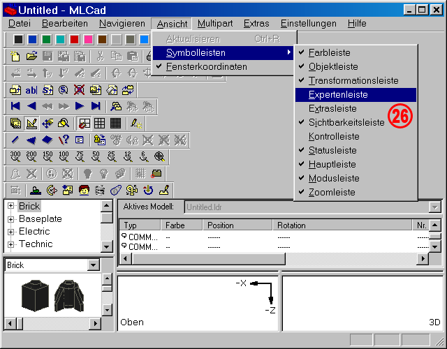Open Symbolleisten submenu

tap(223, 53)
